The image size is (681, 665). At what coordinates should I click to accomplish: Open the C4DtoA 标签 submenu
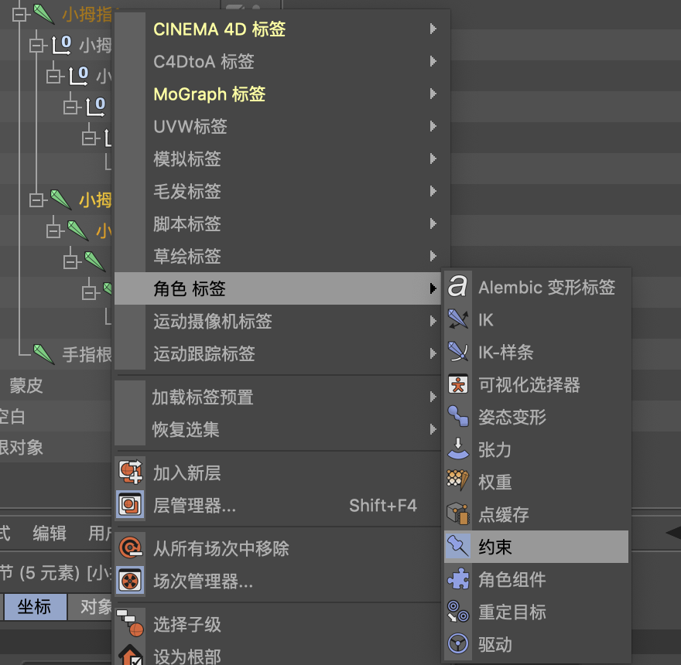[277, 61]
